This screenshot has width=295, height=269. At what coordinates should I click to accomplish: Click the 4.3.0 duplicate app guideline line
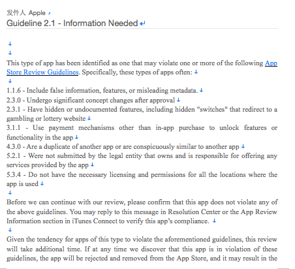click(x=123, y=147)
